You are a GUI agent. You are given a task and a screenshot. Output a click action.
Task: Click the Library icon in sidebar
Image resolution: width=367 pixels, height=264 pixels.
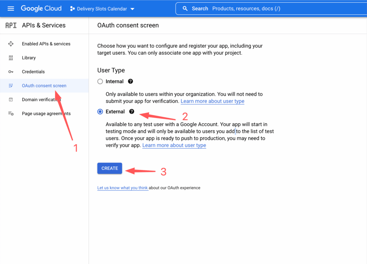click(11, 58)
